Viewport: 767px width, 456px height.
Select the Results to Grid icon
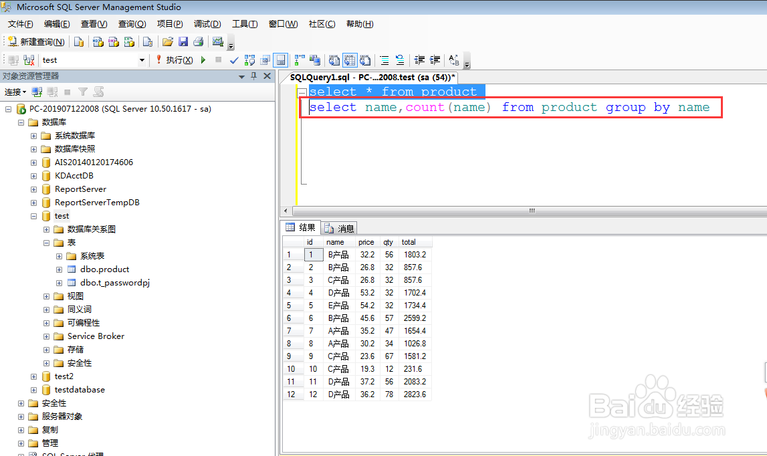pyautogui.click(x=350, y=60)
